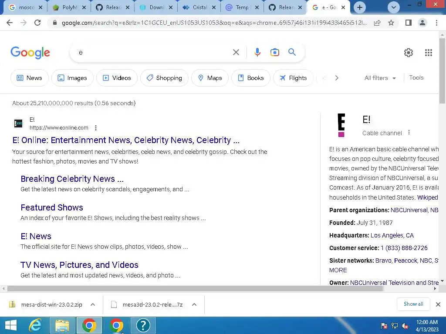Show more filter chips with right chevron
The height and width of the screenshot is (334, 446).
tap(337, 78)
